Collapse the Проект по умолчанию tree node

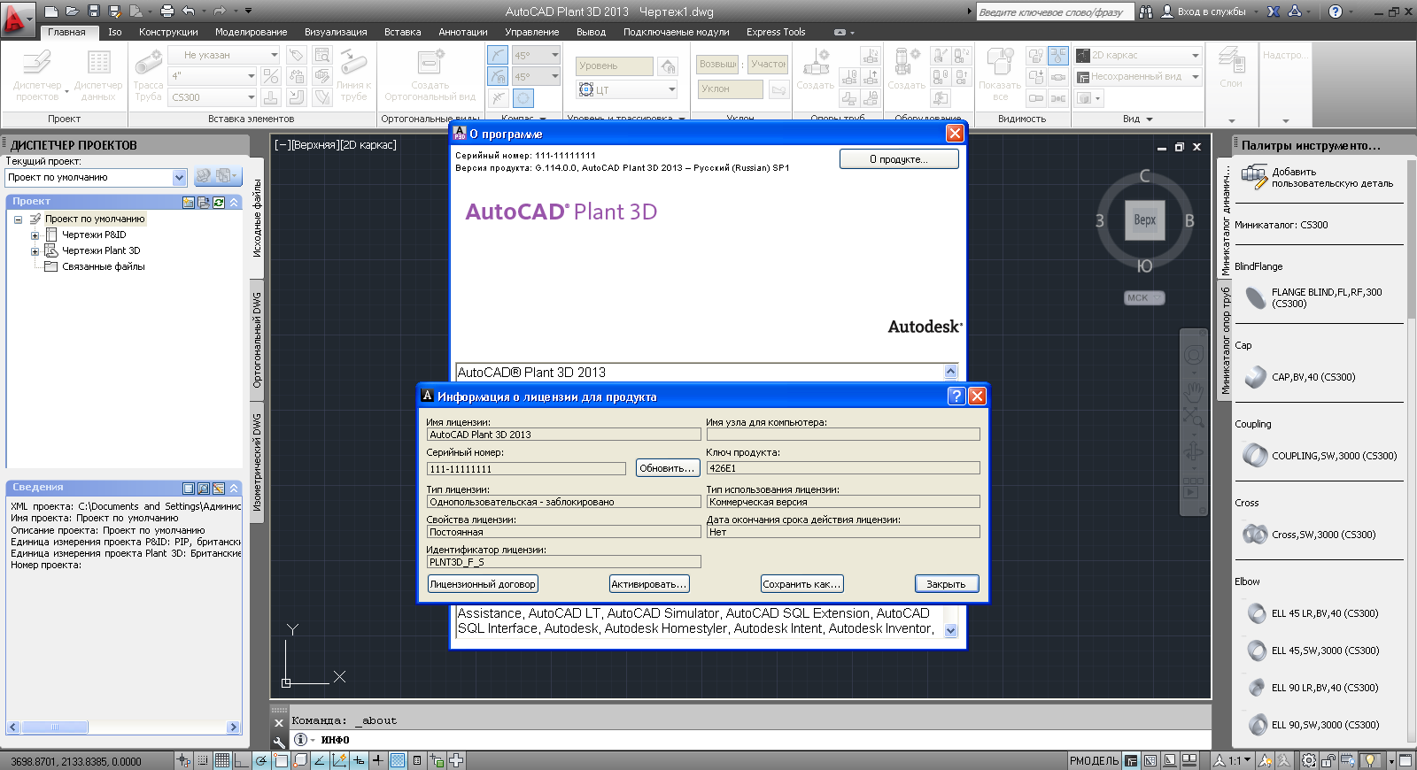18,219
